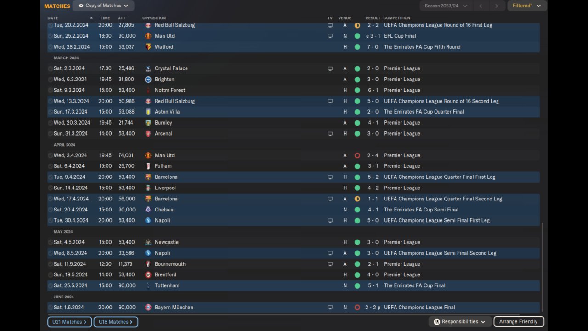Click the TV icon on Arsenal match row
Image resolution: width=588 pixels, height=331 pixels.
point(330,134)
